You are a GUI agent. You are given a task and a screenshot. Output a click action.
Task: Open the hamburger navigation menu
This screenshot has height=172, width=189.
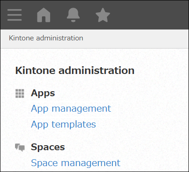15,15
